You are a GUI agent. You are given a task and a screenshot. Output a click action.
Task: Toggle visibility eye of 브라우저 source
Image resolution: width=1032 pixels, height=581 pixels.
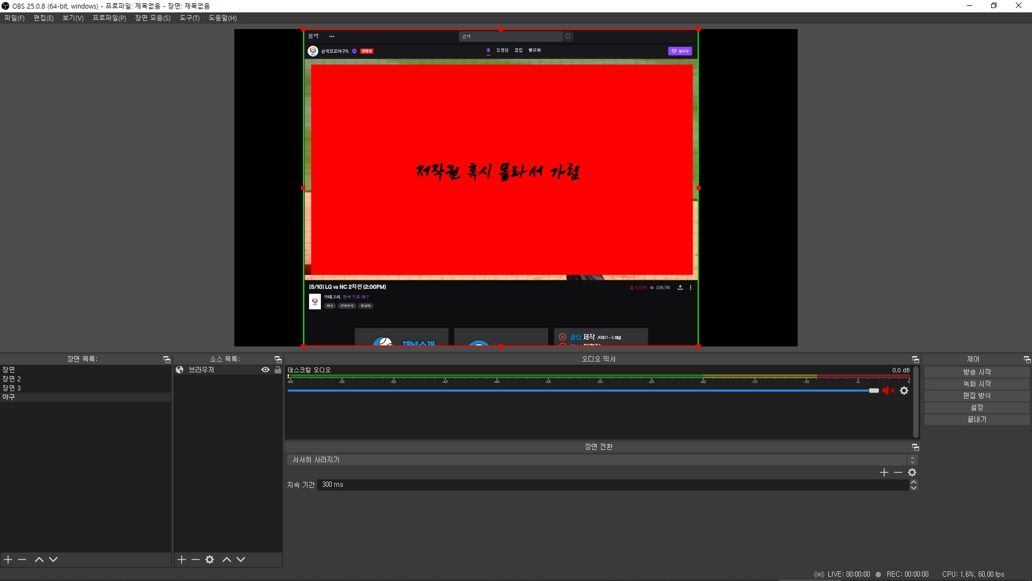point(266,370)
